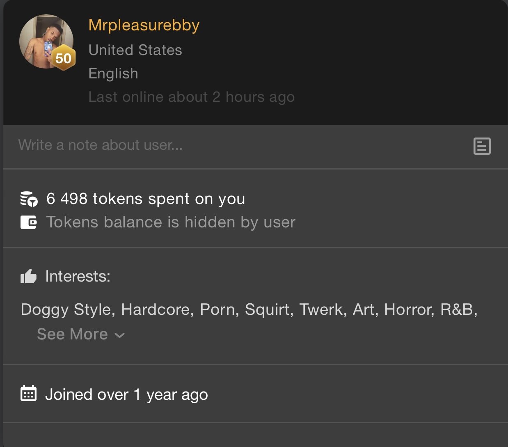
Task: Click the "6 498 tokens spent on you" text
Action: [x=146, y=199]
